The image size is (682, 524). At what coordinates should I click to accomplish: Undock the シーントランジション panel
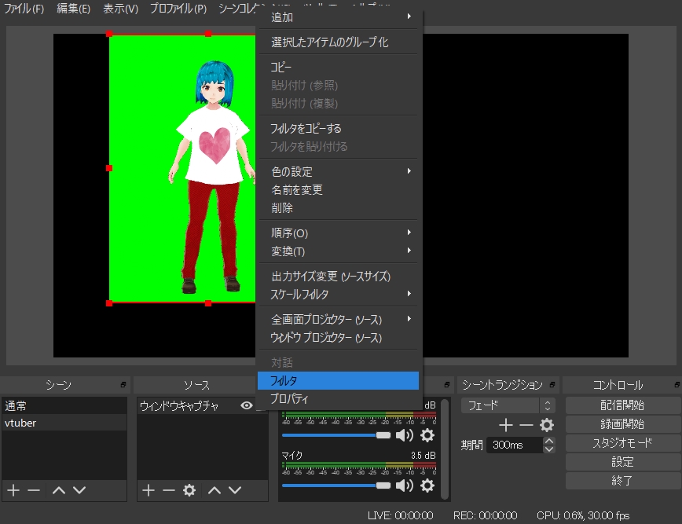552,385
